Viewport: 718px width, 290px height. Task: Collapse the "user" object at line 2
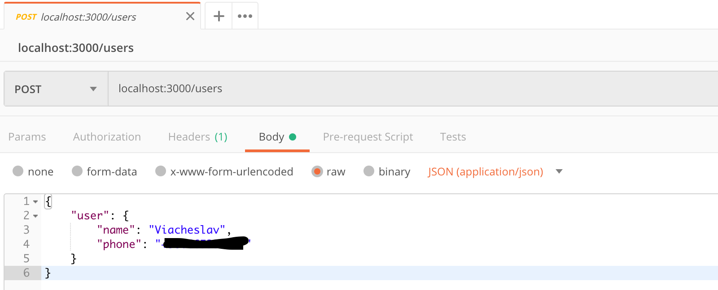click(x=35, y=216)
